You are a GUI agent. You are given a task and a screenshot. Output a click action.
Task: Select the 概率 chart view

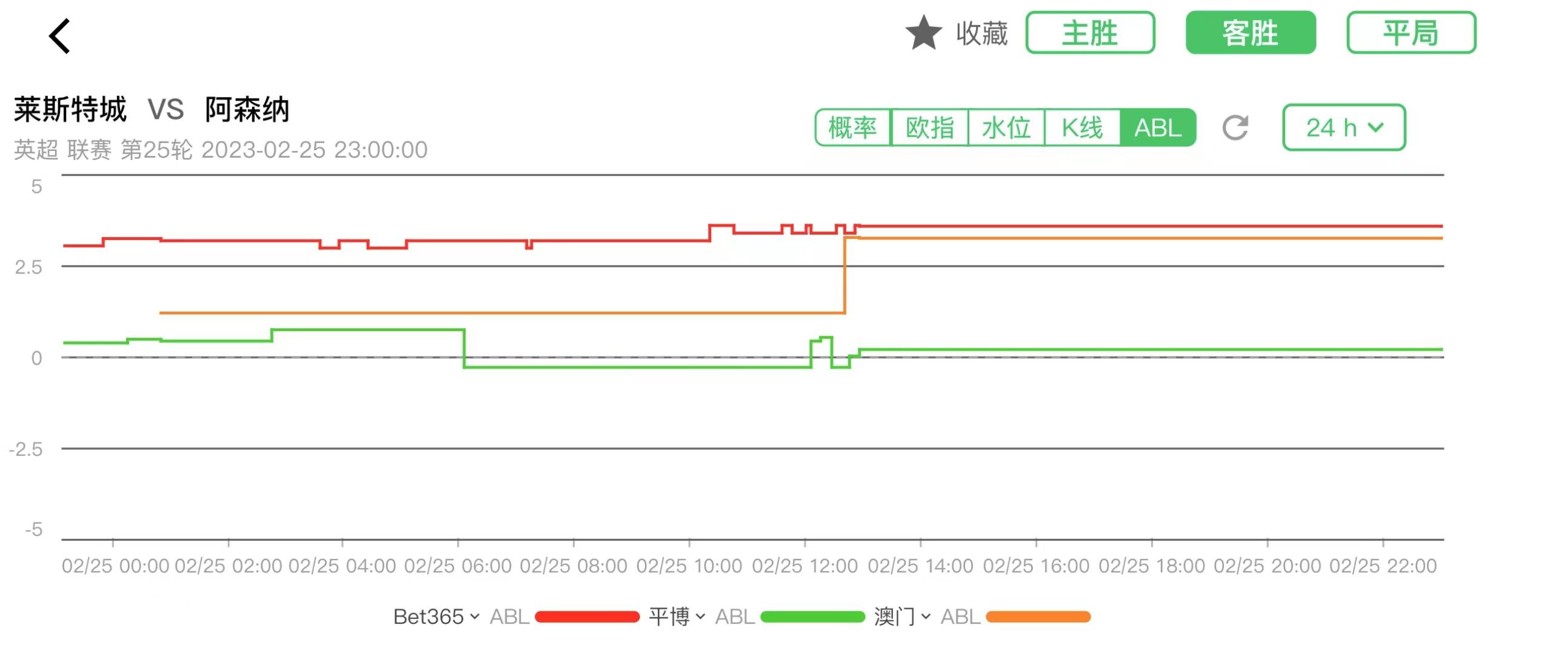(x=854, y=127)
